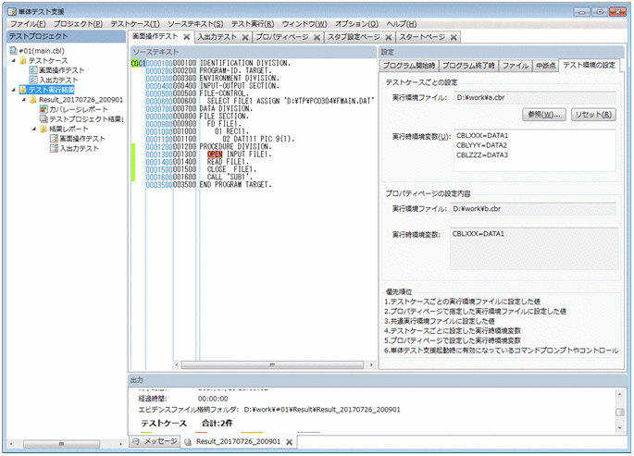Select the プログラム開始時 settings tab

[409, 66]
